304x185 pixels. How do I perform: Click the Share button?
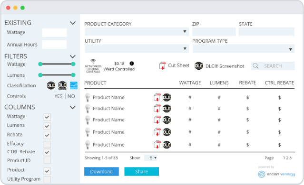tap(141, 171)
